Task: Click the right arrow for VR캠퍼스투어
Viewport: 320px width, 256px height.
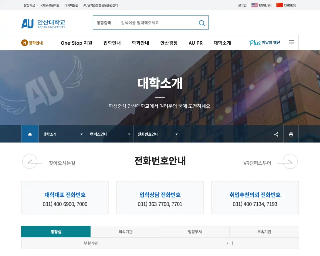Action: (x=288, y=161)
